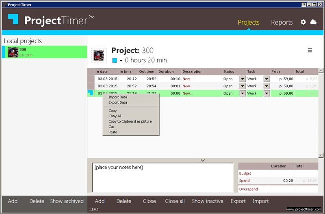This screenshot has width=325, height=214.
Task: Open settings via the gear icon
Action: point(303,22)
